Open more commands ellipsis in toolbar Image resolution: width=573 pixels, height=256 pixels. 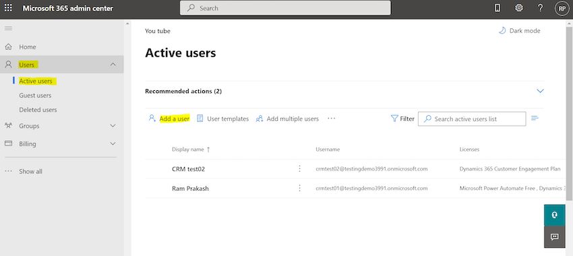point(332,119)
